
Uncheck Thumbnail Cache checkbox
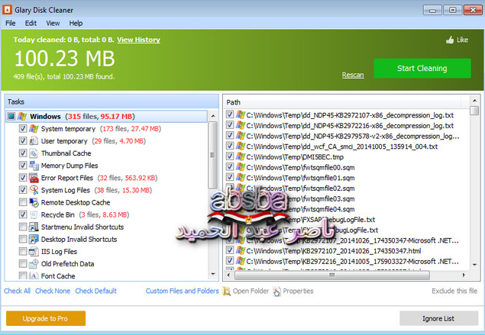pos(23,153)
